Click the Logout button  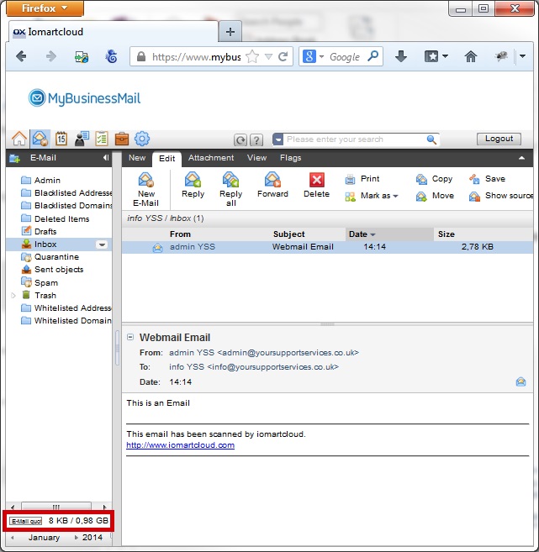tap(499, 139)
